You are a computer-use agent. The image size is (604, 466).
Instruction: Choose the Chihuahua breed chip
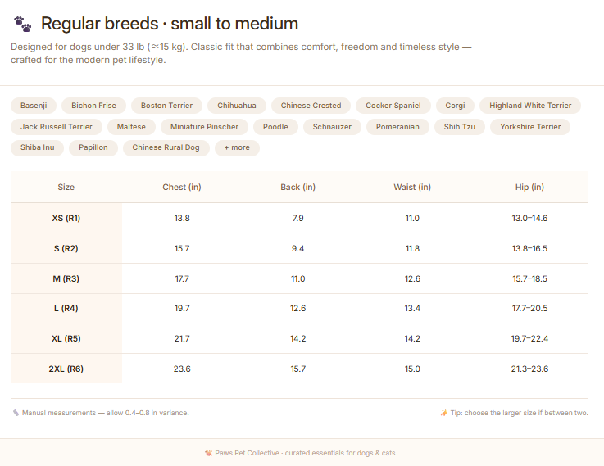[237, 106]
